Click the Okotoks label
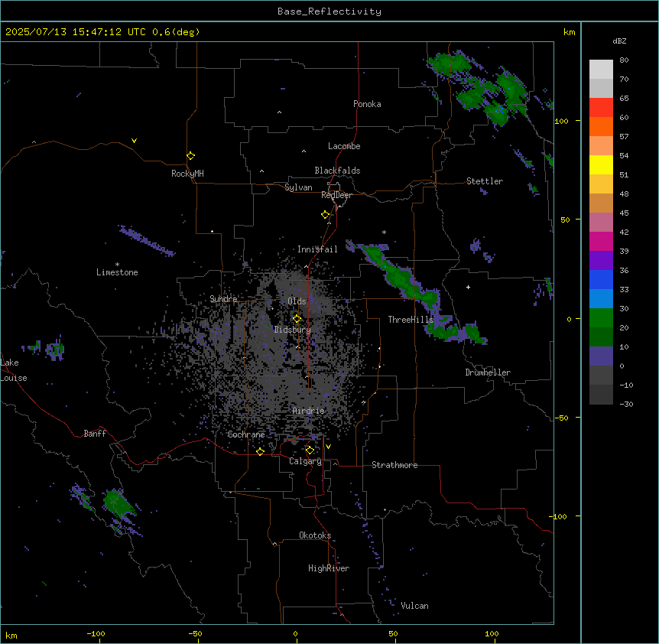The width and height of the screenshot is (659, 644). click(x=315, y=535)
